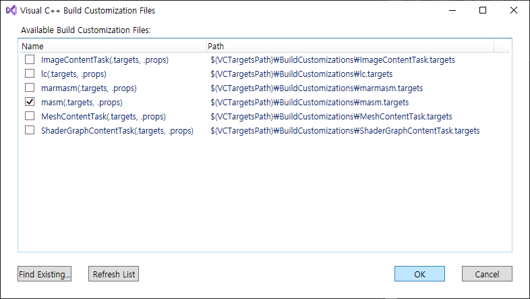Click the Find Existing... button
Viewport: 530px width, 299px height.
point(45,274)
